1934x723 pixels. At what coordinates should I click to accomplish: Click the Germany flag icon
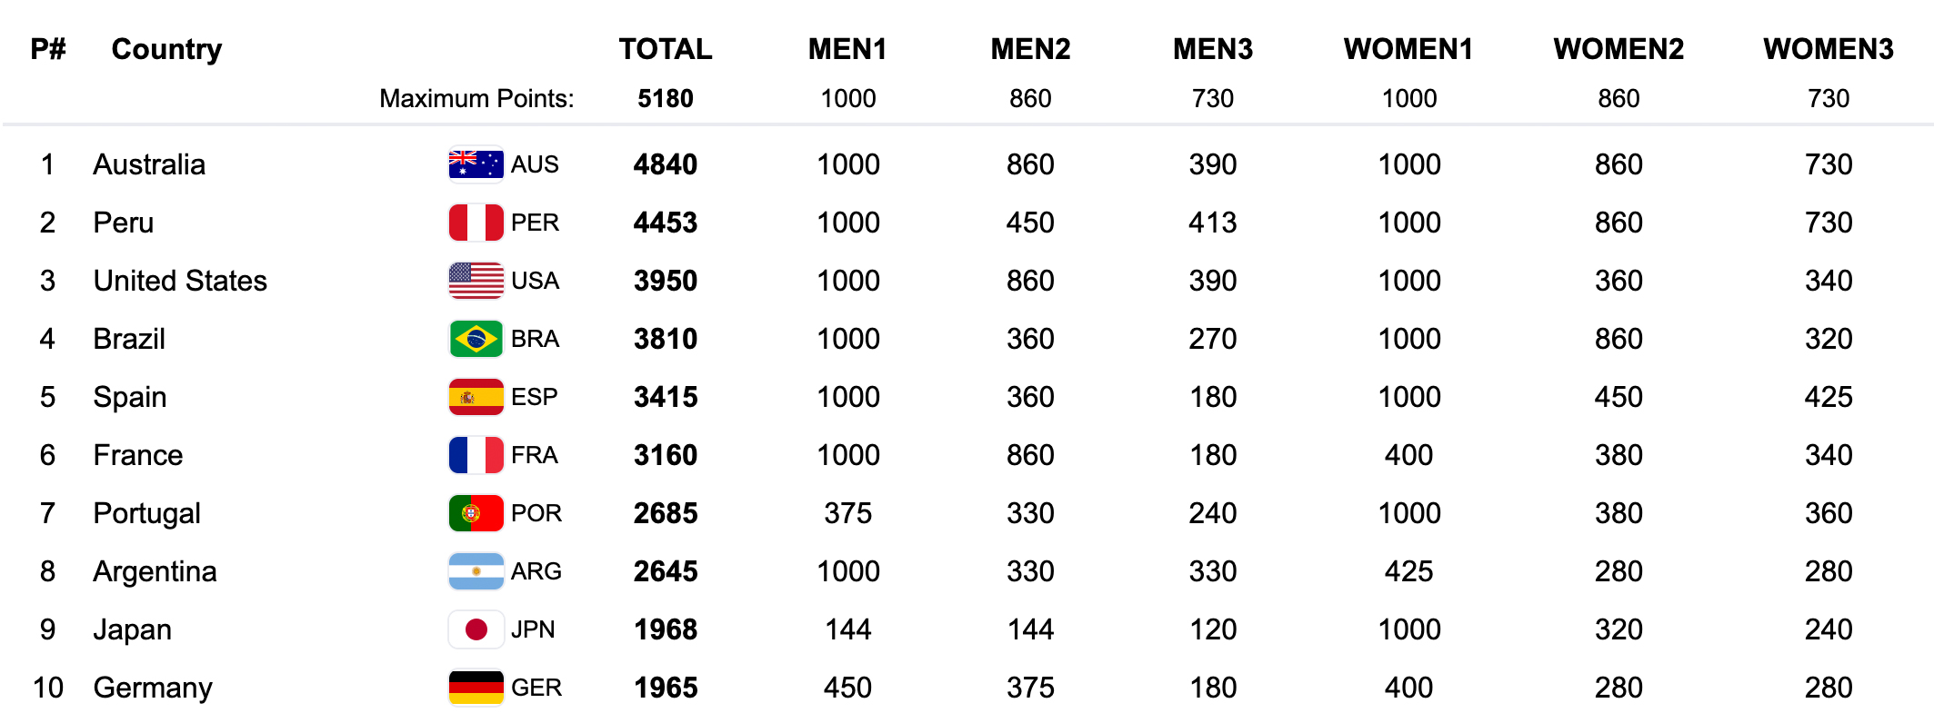476,688
